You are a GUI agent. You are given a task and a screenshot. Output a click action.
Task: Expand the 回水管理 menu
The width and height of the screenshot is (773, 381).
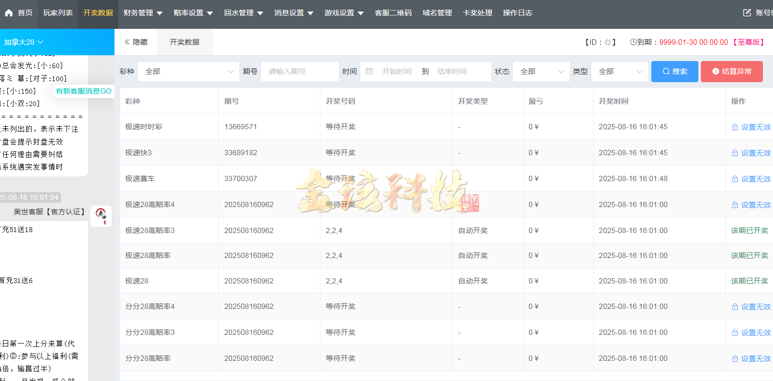click(x=243, y=13)
